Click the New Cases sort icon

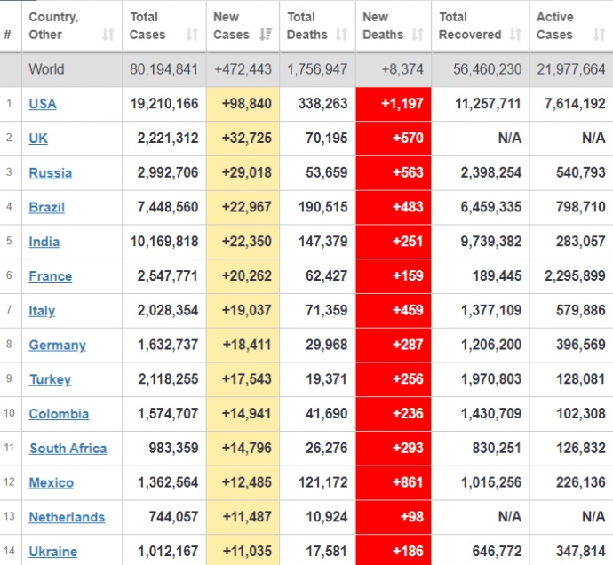click(266, 35)
